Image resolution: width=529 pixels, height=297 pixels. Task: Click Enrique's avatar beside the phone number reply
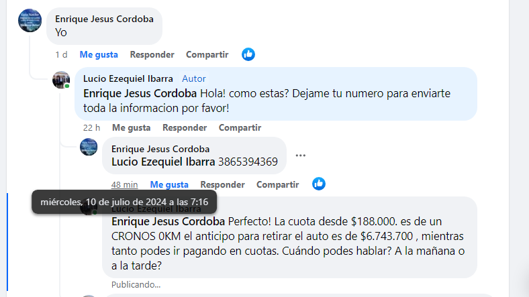[x=89, y=147]
